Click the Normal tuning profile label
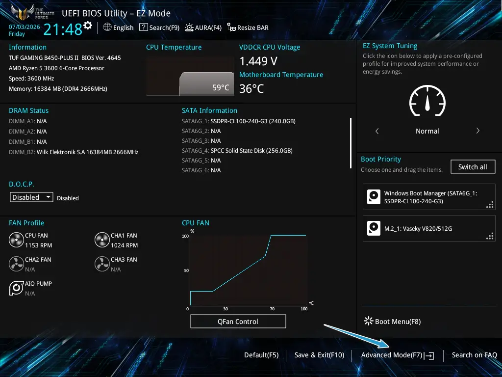502x377 pixels. [427, 131]
